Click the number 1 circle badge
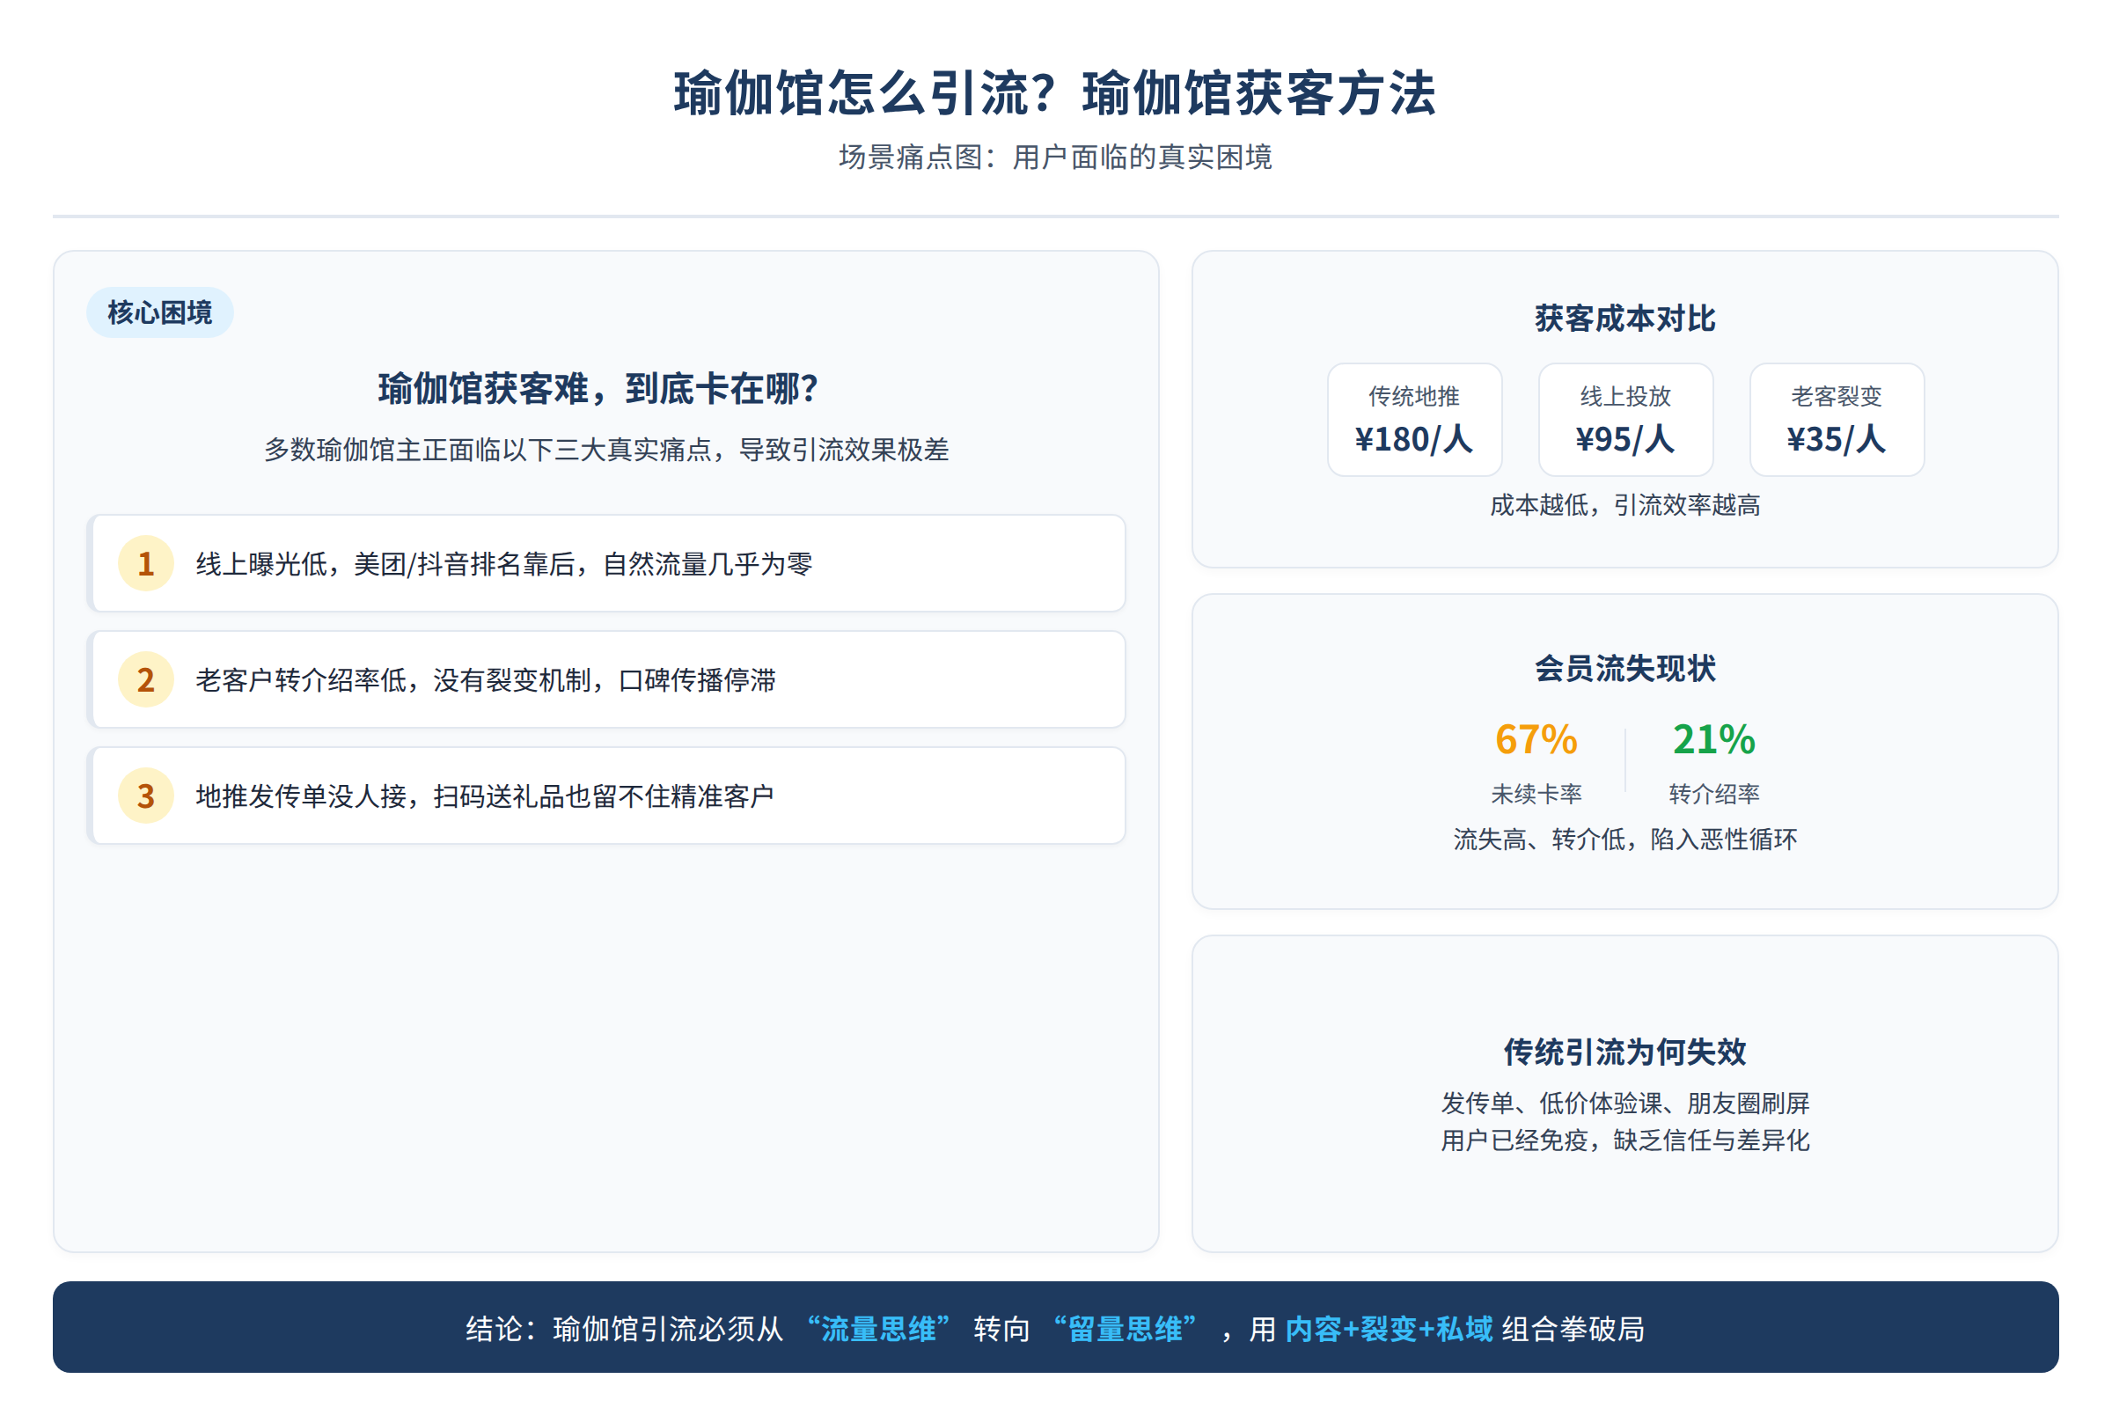Viewport: 2112px width, 1408px height. [x=145, y=564]
